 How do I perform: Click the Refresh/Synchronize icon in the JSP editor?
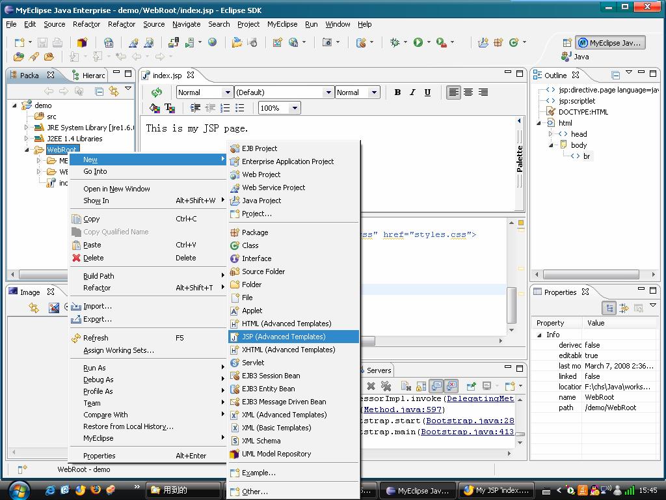[x=157, y=92]
